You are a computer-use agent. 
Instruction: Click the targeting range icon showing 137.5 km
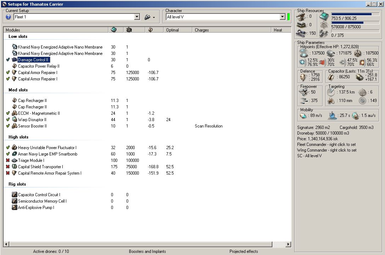tap(331, 92)
